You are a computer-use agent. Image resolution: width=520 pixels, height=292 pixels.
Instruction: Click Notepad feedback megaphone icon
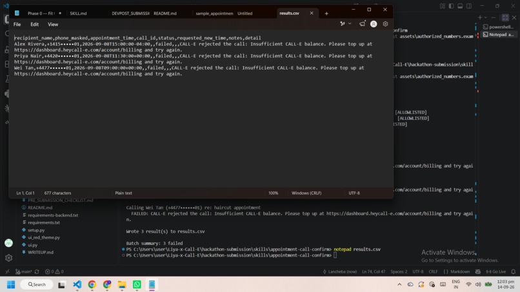[363, 24]
